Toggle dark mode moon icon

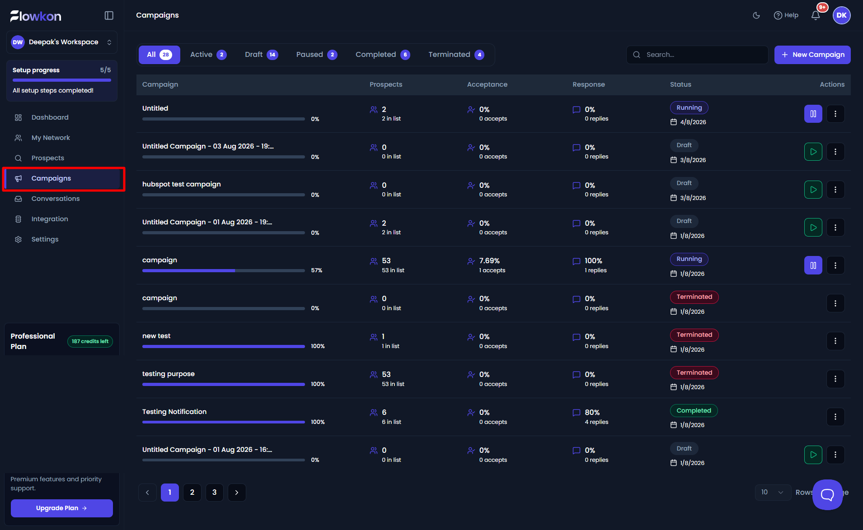[x=756, y=15]
